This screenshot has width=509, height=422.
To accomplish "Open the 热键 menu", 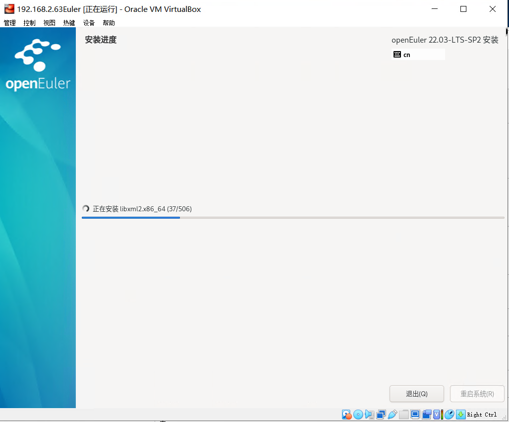I will point(69,23).
